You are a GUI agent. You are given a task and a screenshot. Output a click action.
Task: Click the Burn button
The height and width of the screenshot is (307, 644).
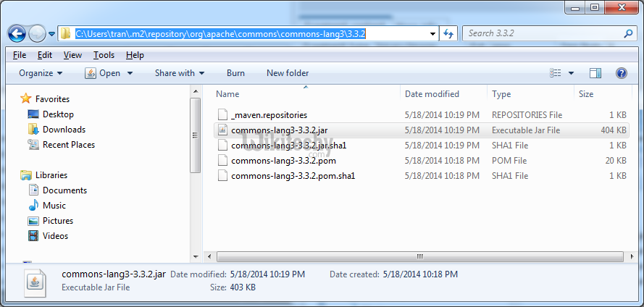pyautogui.click(x=235, y=73)
